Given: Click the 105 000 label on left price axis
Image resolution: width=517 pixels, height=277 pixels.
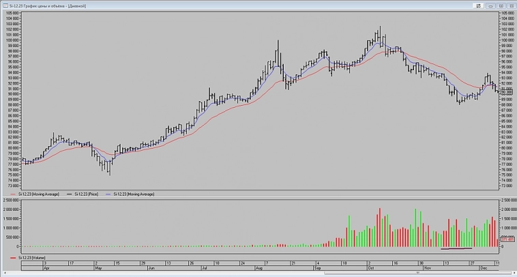Looking at the screenshot, I should pyautogui.click(x=12, y=13).
